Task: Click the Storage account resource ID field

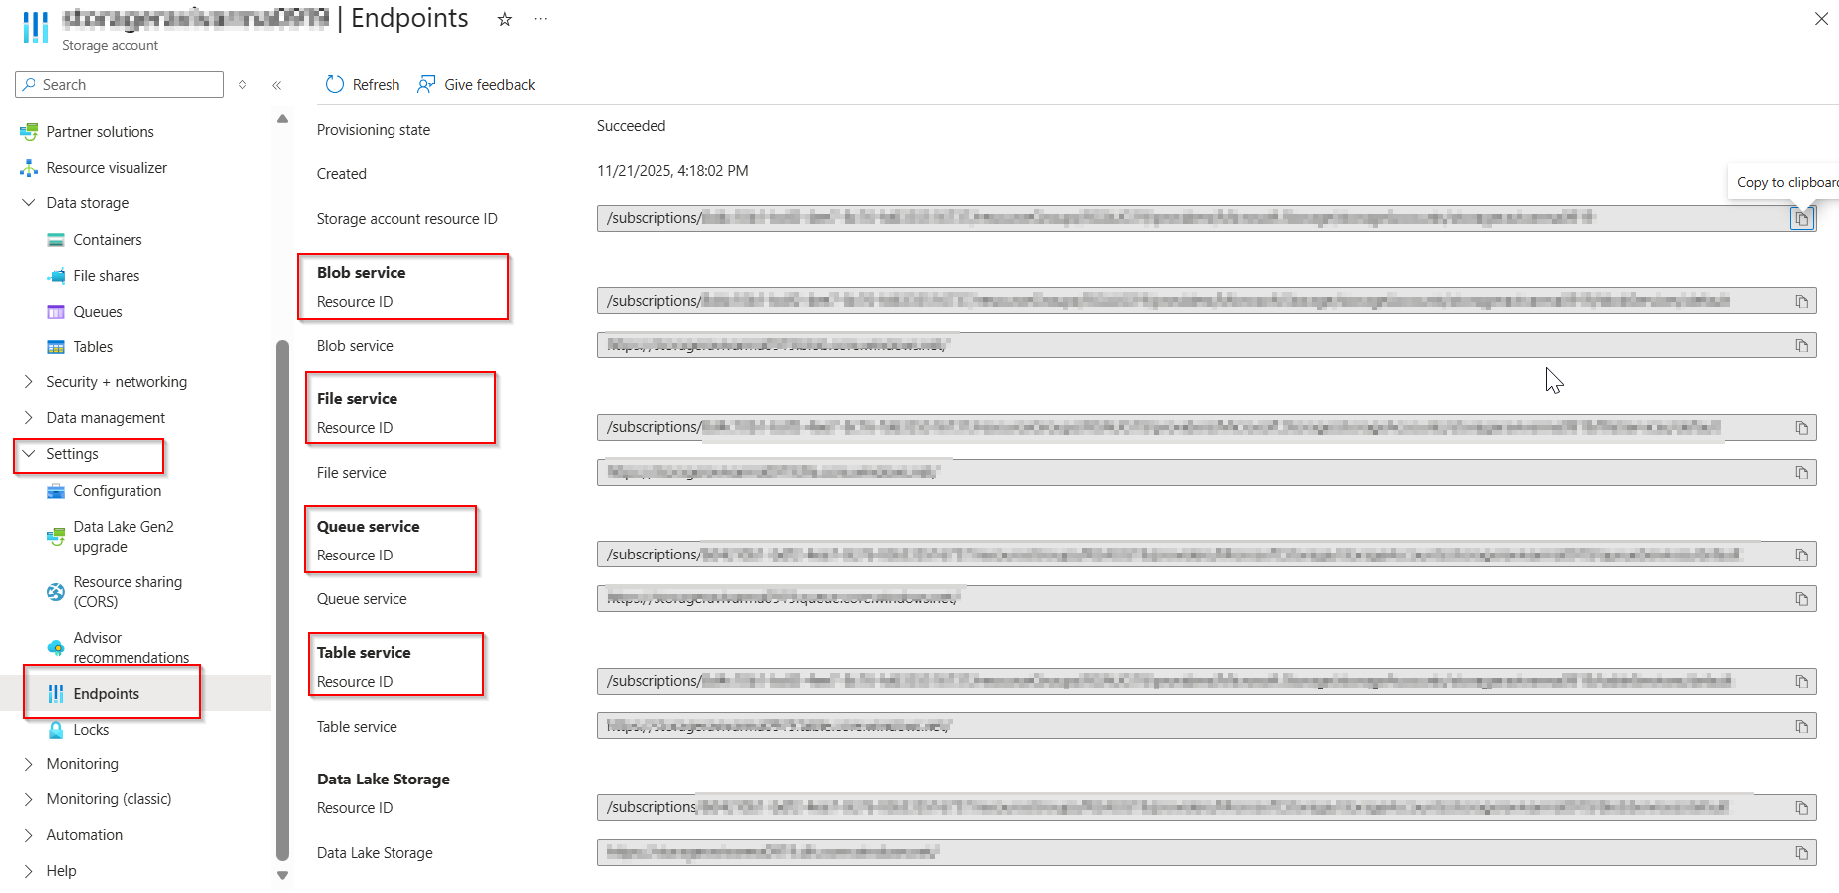Action: pyautogui.click(x=1206, y=219)
